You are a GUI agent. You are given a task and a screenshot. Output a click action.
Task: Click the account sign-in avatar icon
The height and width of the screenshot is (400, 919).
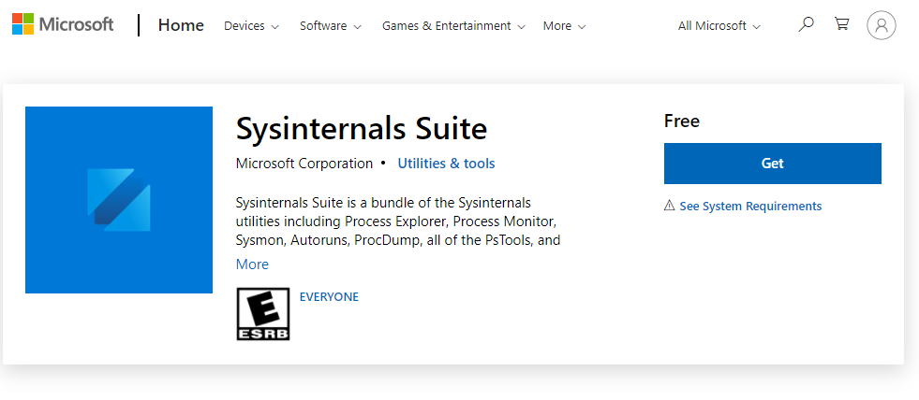pyautogui.click(x=881, y=26)
